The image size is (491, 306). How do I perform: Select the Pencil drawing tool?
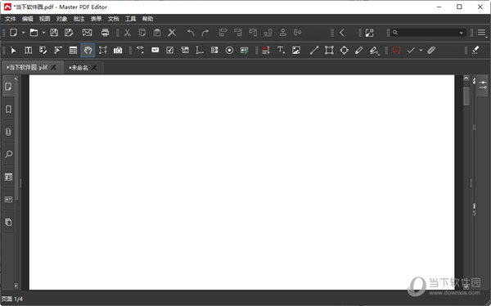(x=359, y=50)
